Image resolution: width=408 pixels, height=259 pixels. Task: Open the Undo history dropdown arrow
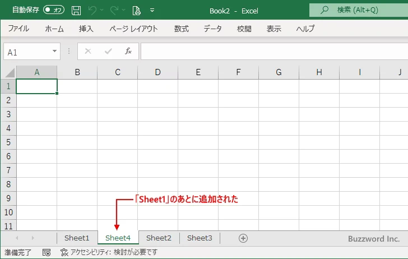coord(102,10)
